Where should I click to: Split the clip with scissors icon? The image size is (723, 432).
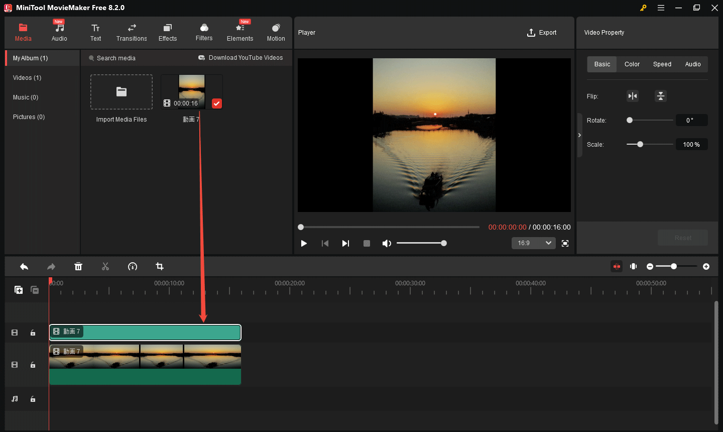click(x=105, y=267)
